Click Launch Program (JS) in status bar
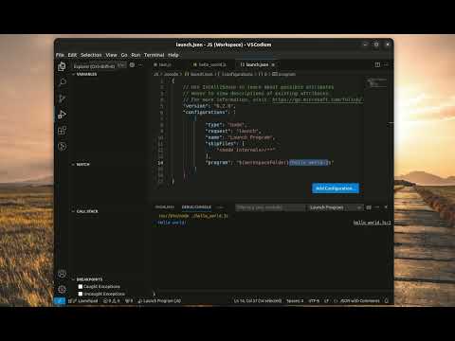The width and height of the screenshot is (455, 341). point(159,301)
